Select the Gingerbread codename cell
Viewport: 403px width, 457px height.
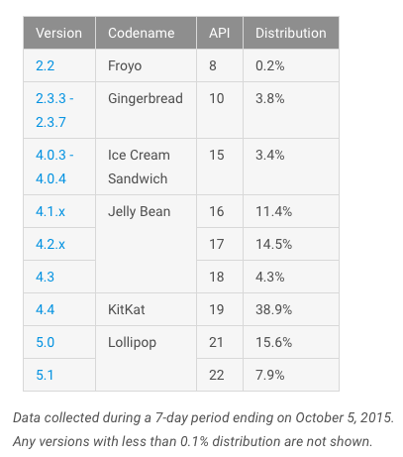(147, 110)
